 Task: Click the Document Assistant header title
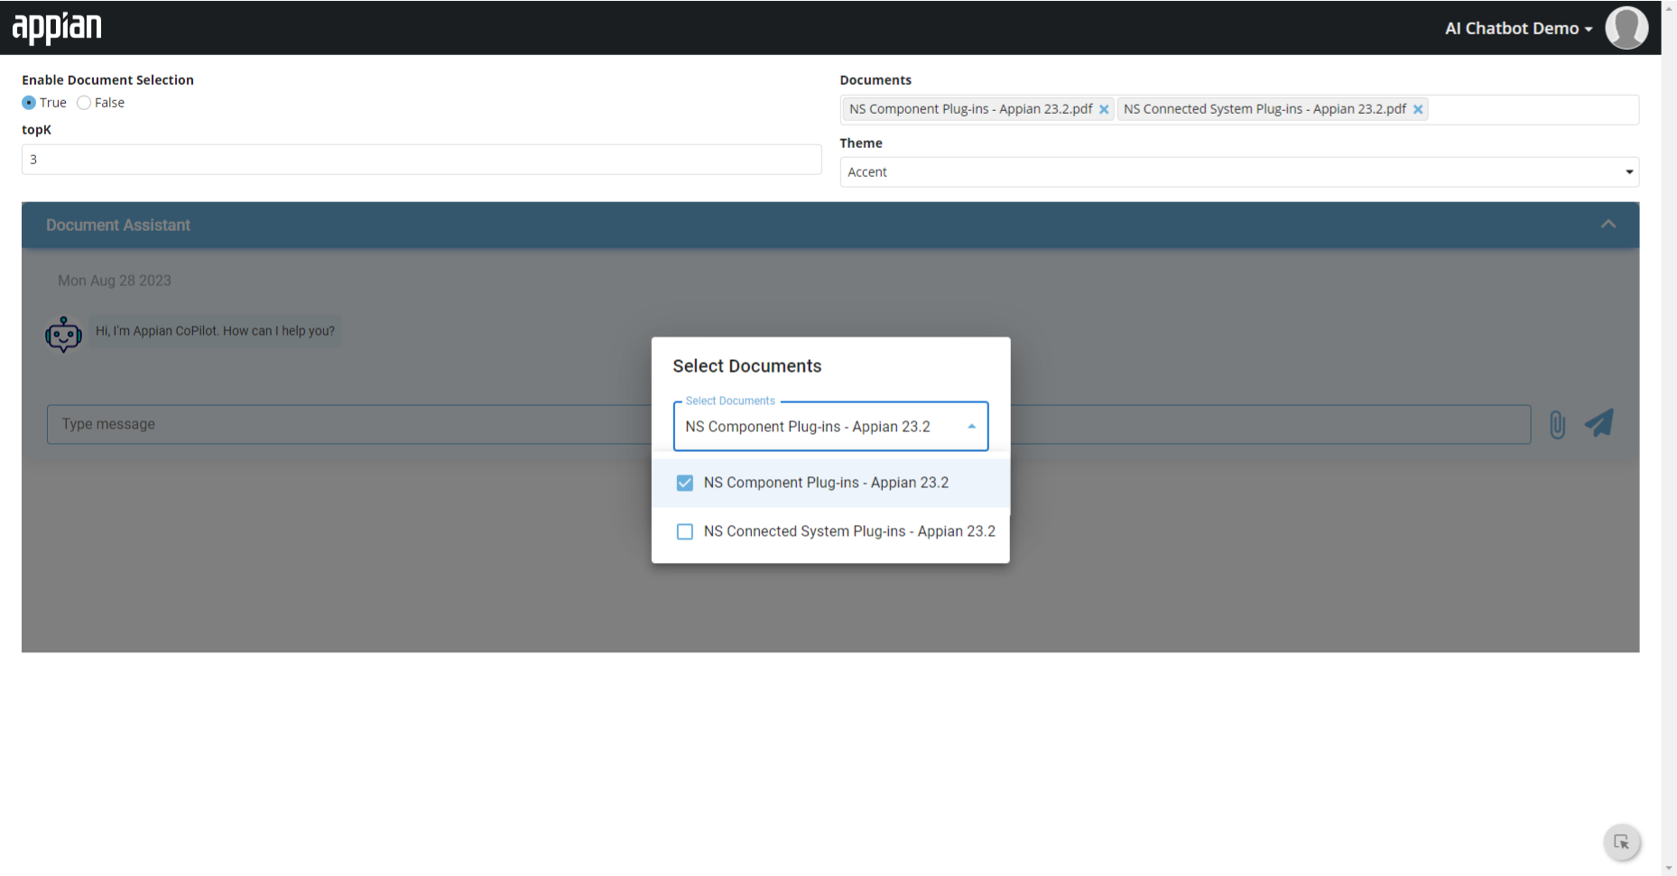click(x=118, y=225)
